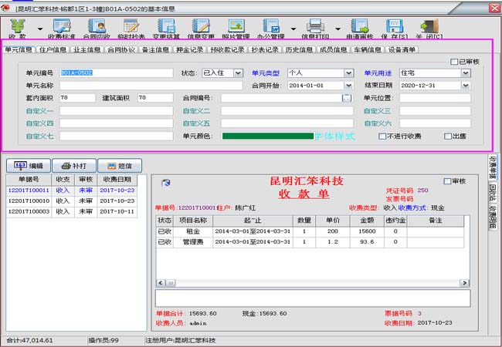This screenshot has width=502, height=347.
Task: Select receipt row 122017100010
Action: (x=71, y=201)
